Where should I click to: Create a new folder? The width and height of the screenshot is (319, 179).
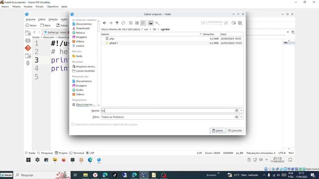pyautogui.click(x=234, y=23)
